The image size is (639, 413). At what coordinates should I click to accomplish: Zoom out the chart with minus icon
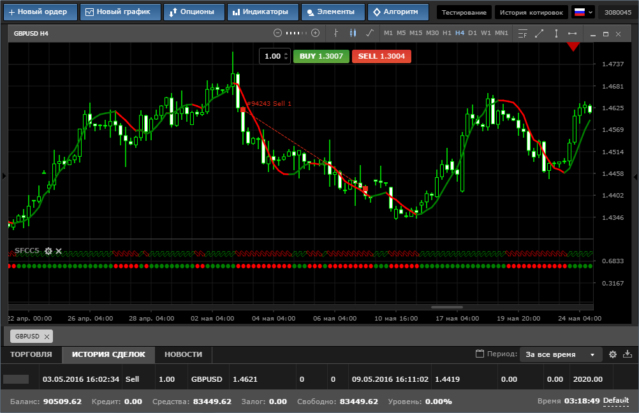[277, 33]
